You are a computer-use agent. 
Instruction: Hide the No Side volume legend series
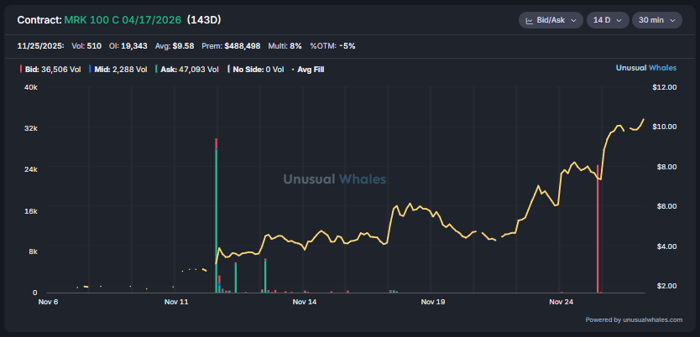point(256,70)
